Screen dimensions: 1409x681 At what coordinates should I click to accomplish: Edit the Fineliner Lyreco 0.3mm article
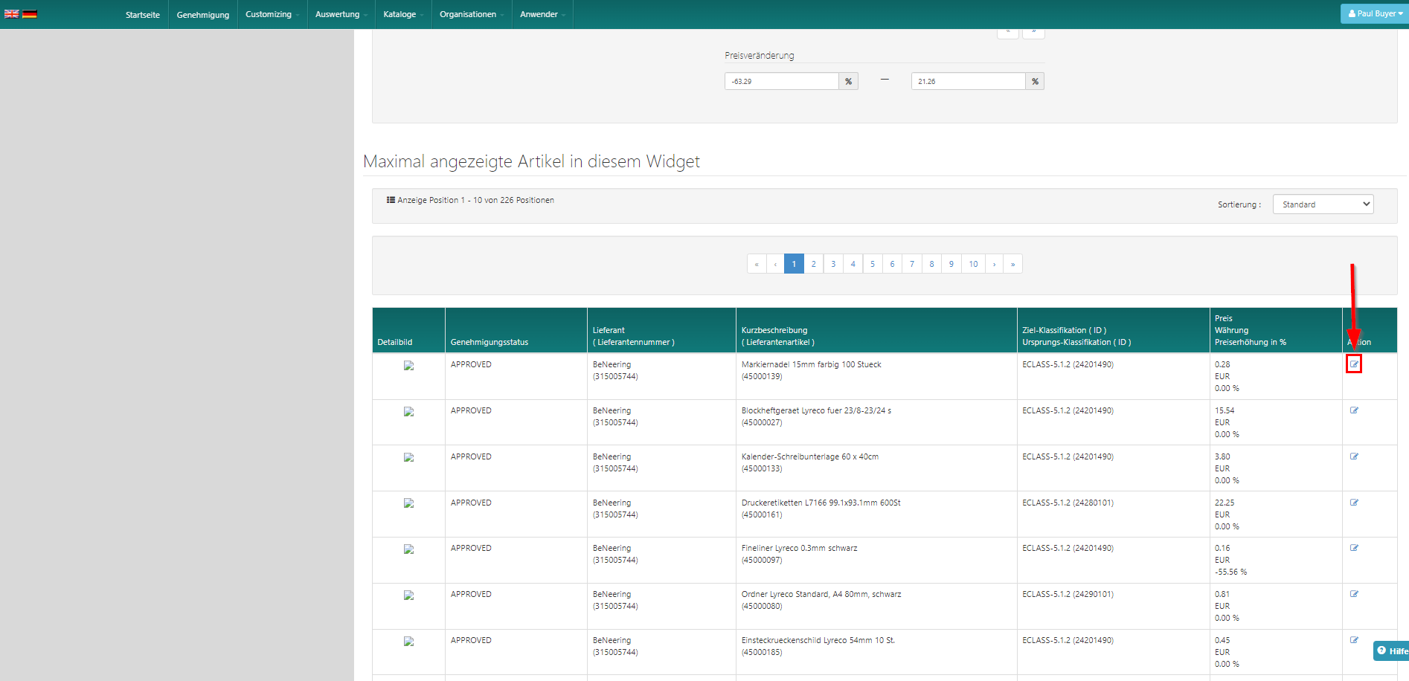click(x=1354, y=548)
